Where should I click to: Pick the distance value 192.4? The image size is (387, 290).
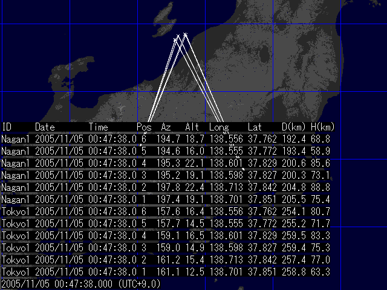pos(294,139)
